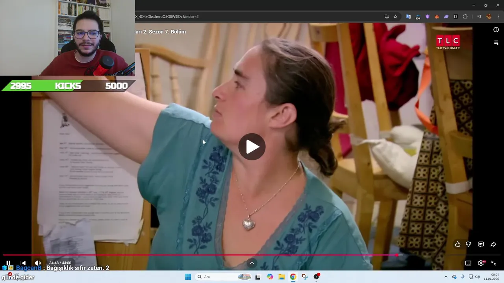Image resolution: width=504 pixels, height=283 pixels.
Task: Click the microphone tray icon
Action: click(x=463, y=277)
